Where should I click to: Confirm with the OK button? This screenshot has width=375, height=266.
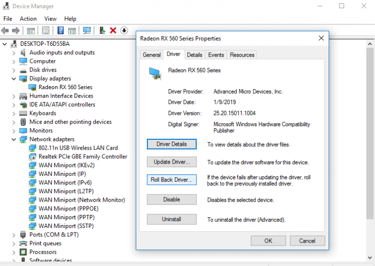(269, 241)
